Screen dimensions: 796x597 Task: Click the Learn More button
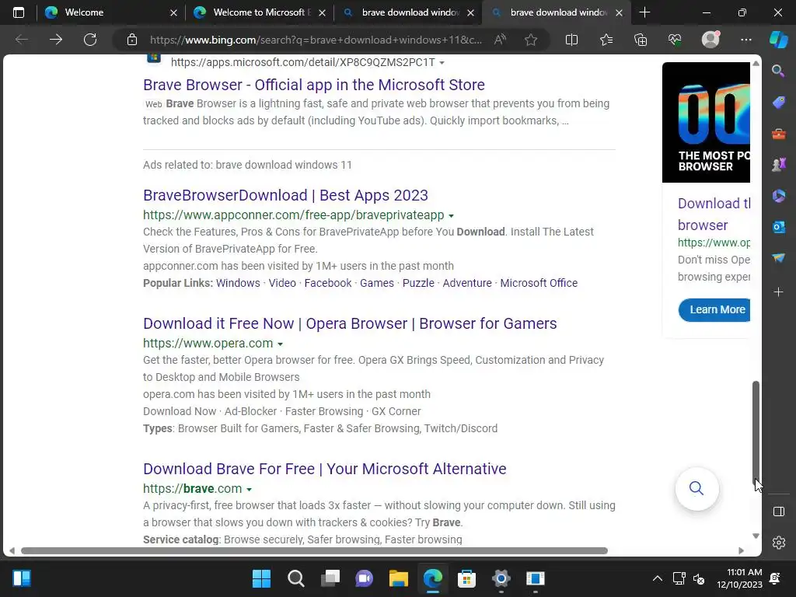coord(715,309)
